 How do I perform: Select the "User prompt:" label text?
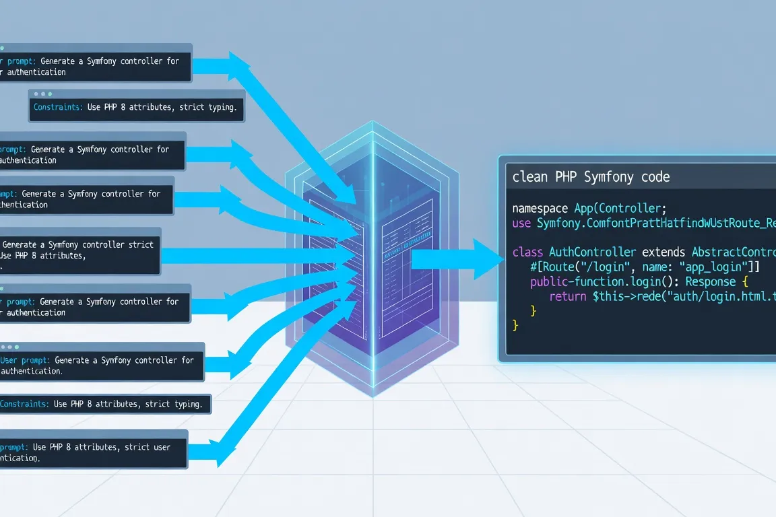tap(25, 361)
